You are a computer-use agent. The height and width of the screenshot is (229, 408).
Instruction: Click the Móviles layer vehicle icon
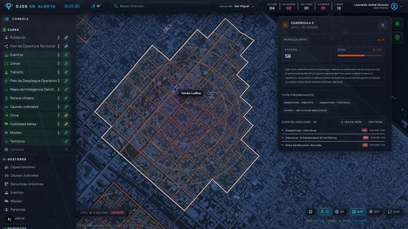click(6, 133)
